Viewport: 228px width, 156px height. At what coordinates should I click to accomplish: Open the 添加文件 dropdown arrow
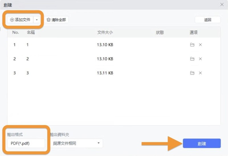point(37,20)
